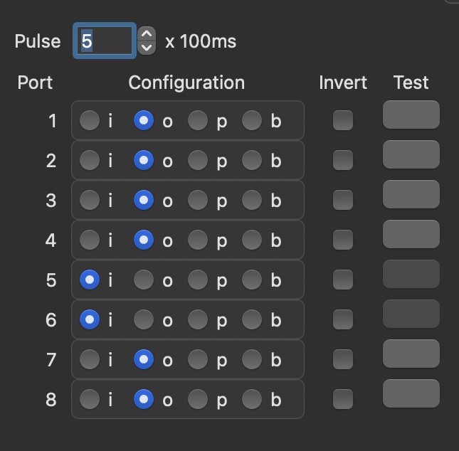The width and height of the screenshot is (459, 451).
Task: Enable Invert checkbox for port 1
Action: point(343,121)
